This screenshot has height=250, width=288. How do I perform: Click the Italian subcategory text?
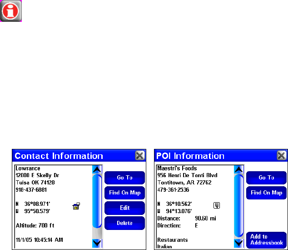pyautogui.click(x=165, y=246)
